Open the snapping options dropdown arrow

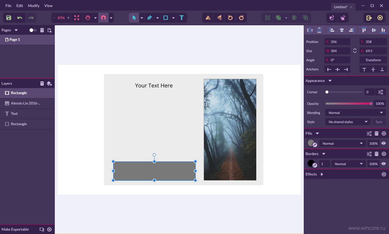pyautogui.click(x=111, y=18)
